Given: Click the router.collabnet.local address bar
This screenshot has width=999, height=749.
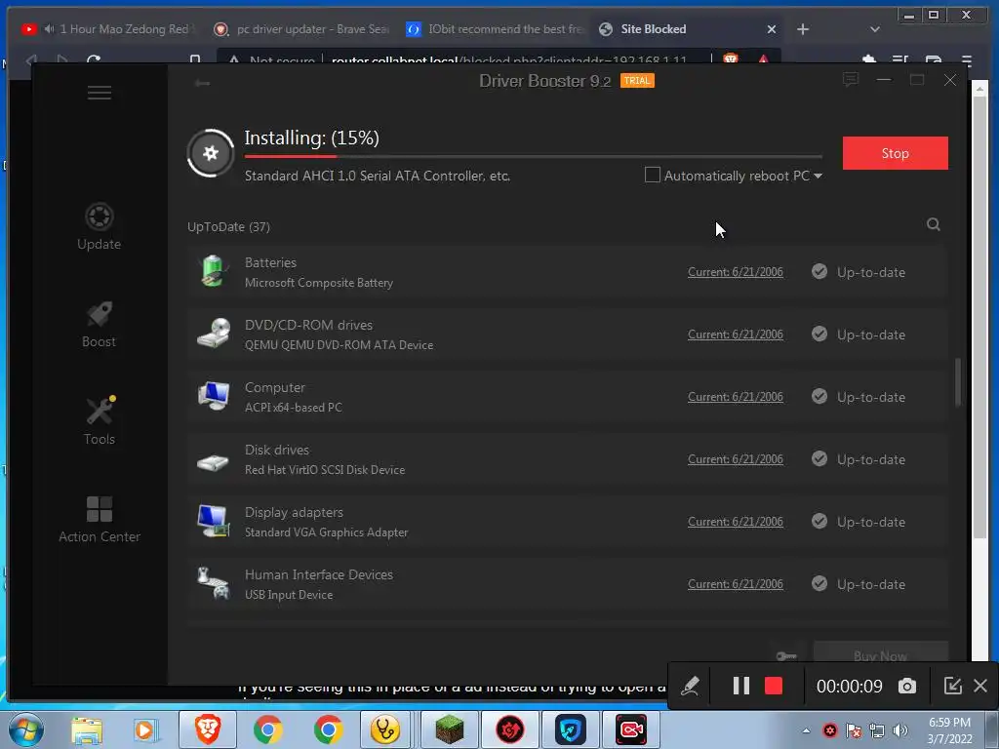Looking at the screenshot, I should [x=509, y=60].
